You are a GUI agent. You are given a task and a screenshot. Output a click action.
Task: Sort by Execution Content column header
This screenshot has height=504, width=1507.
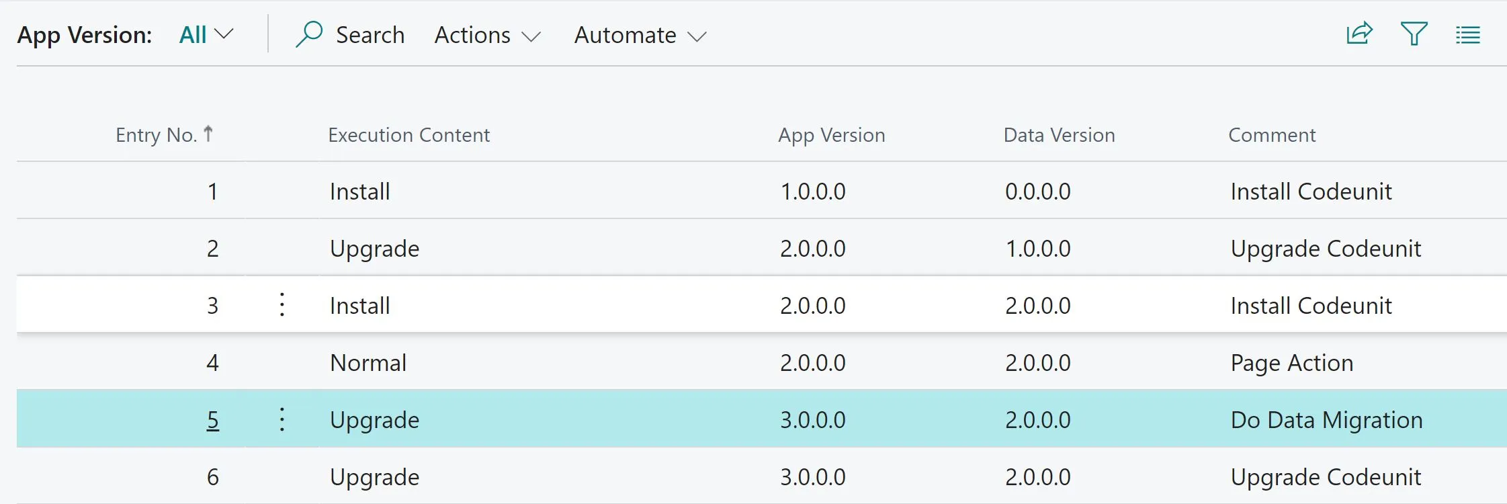click(x=408, y=135)
